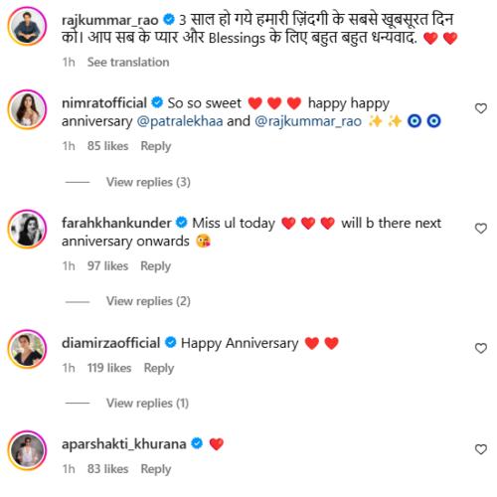The width and height of the screenshot is (497, 497).
Task: Expand View replies (1) under diamirzaofficial
Action: (x=147, y=404)
